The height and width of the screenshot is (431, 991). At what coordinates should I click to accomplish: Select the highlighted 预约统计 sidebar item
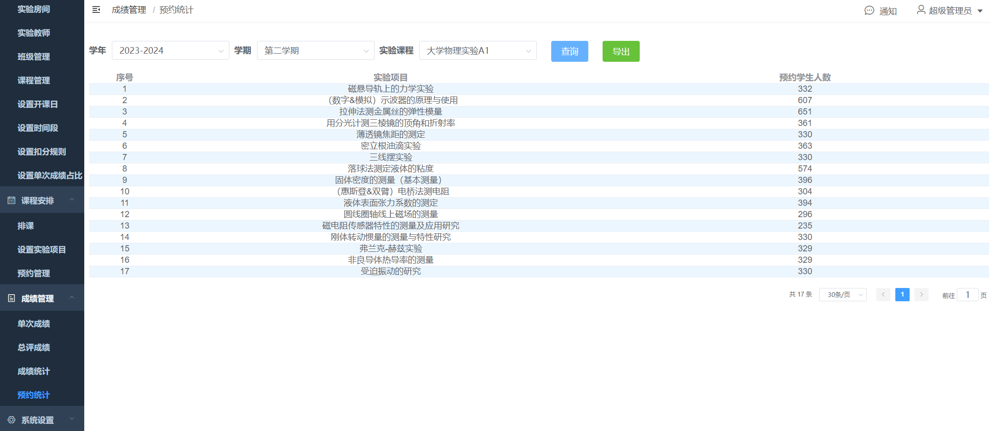point(34,395)
